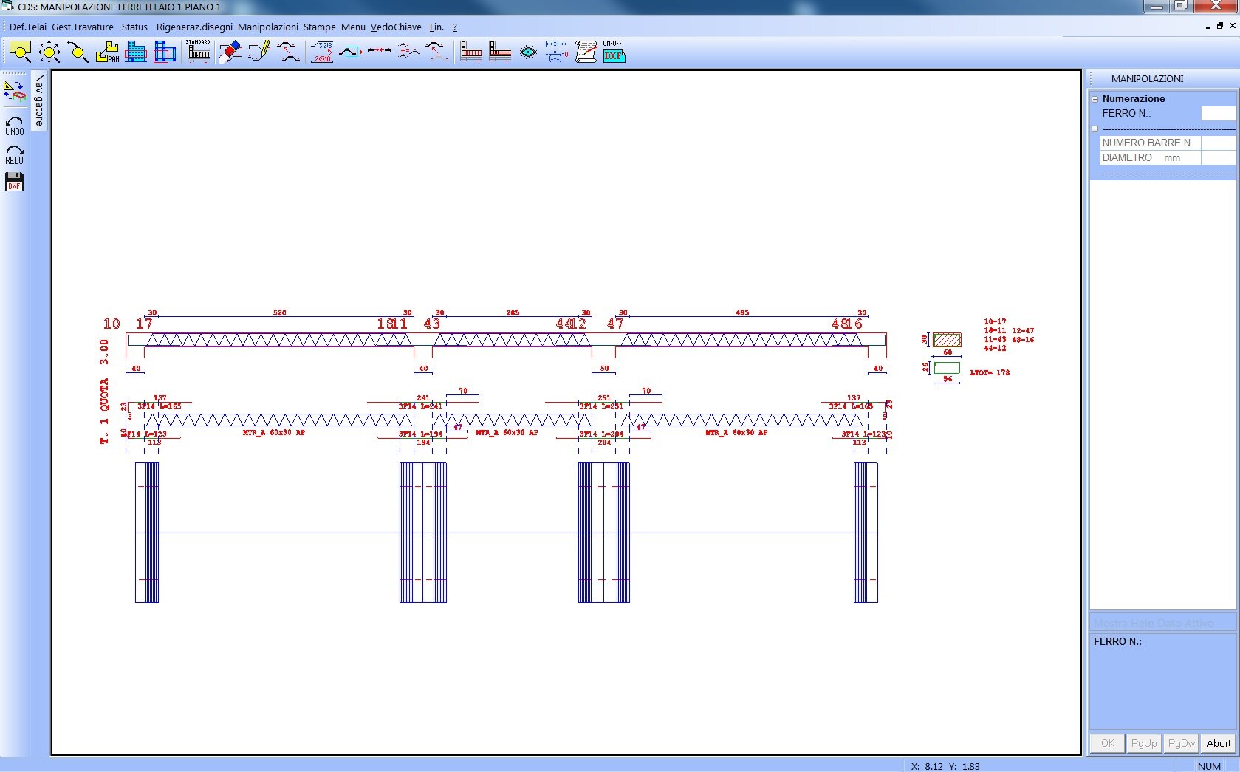Activate the PAN tool
Image resolution: width=1240 pixels, height=772 pixels.
(107, 52)
